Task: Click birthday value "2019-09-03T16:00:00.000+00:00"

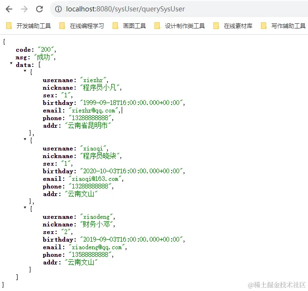Action: pyautogui.click(x=131, y=239)
